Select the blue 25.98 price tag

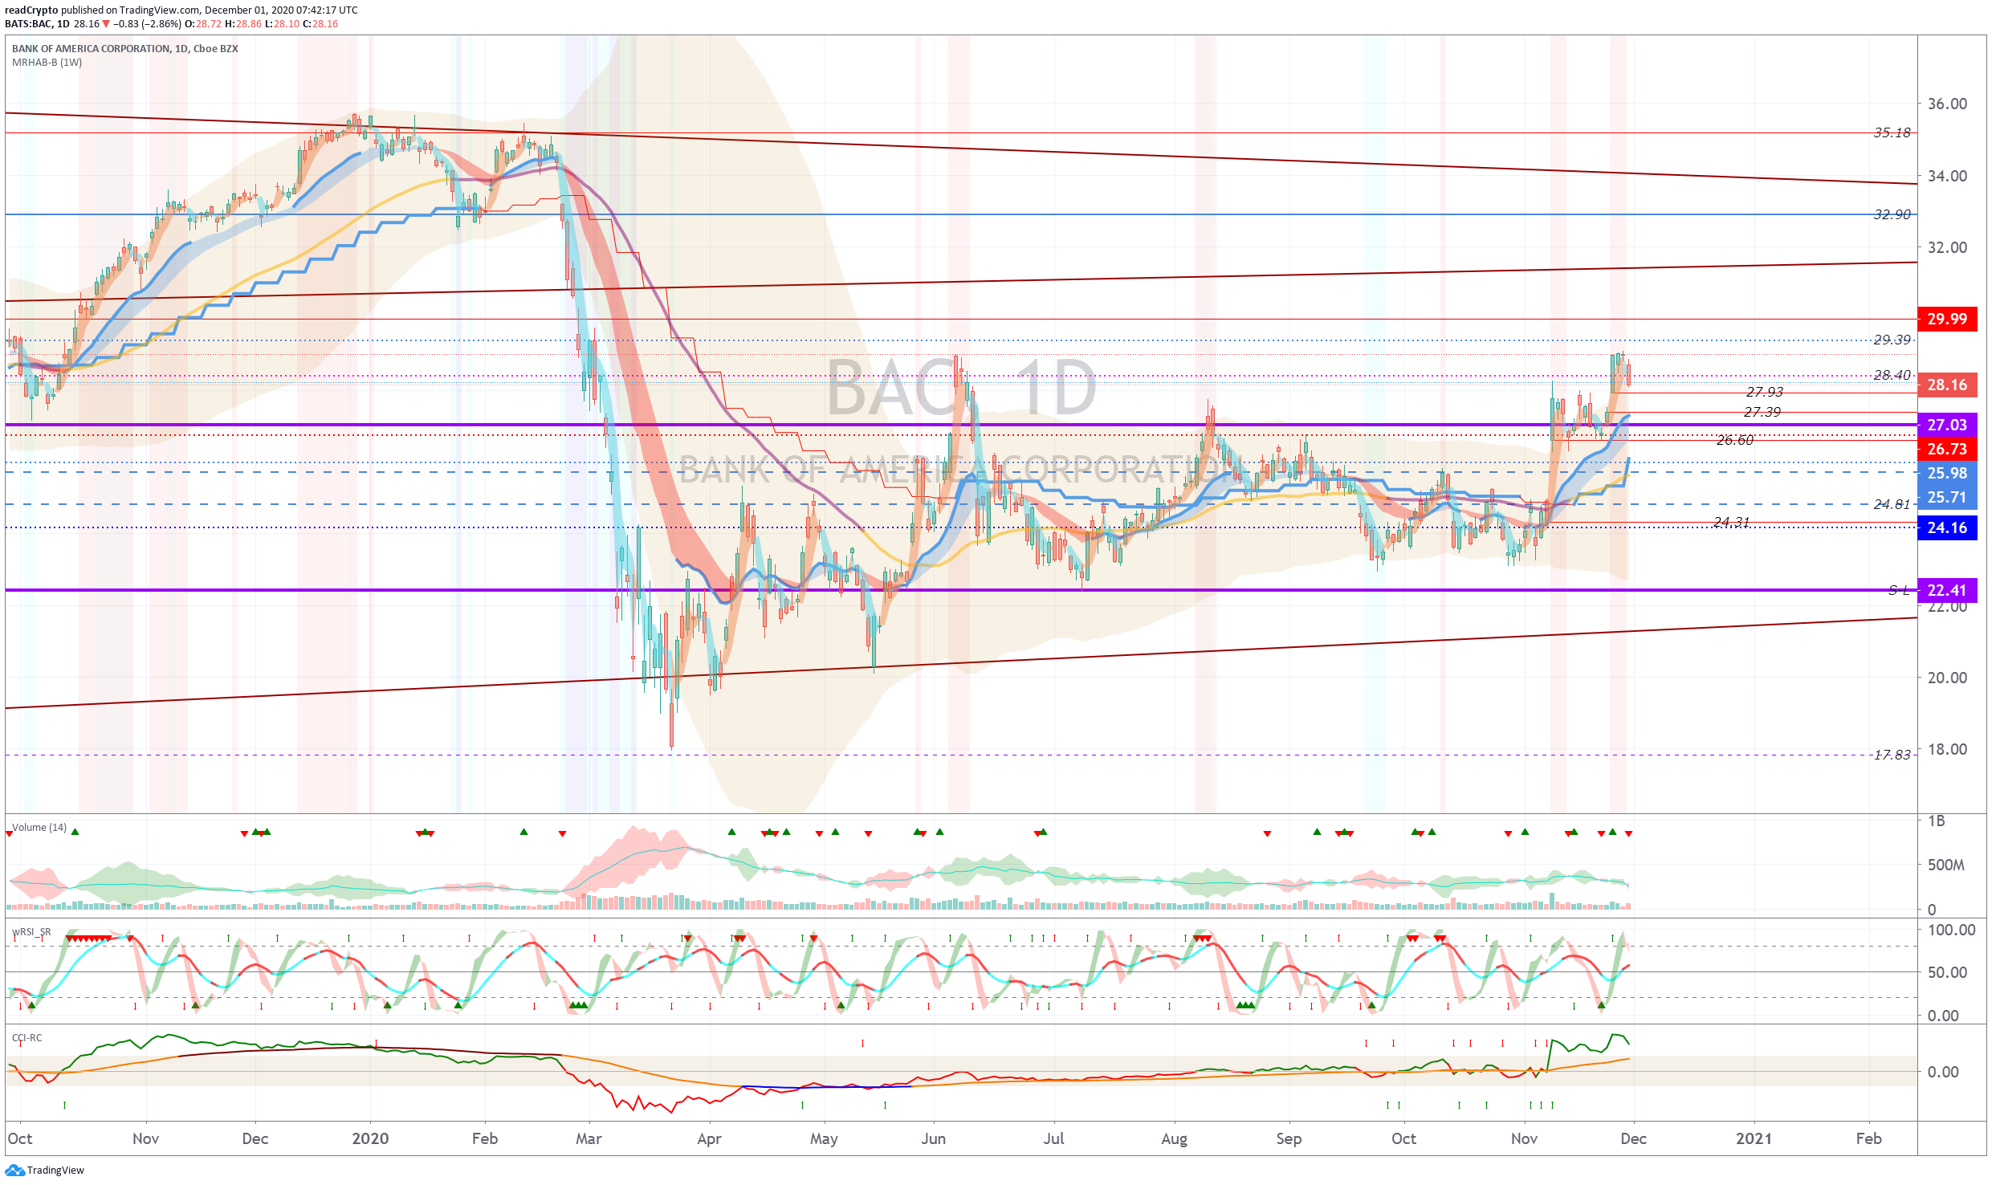1947,474
